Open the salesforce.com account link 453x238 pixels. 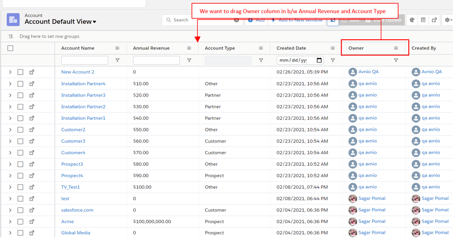tap(77, 210)
